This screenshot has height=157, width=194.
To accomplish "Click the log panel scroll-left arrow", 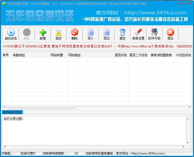I will (x=5, y=147).
